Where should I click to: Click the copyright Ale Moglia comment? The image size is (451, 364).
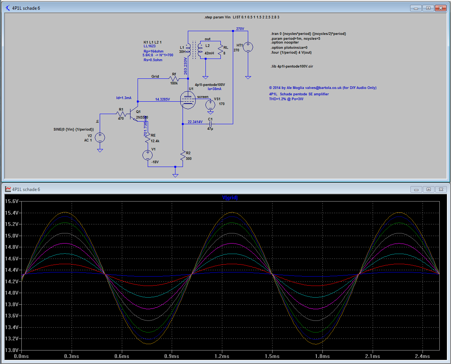click(x=322, y=87)
